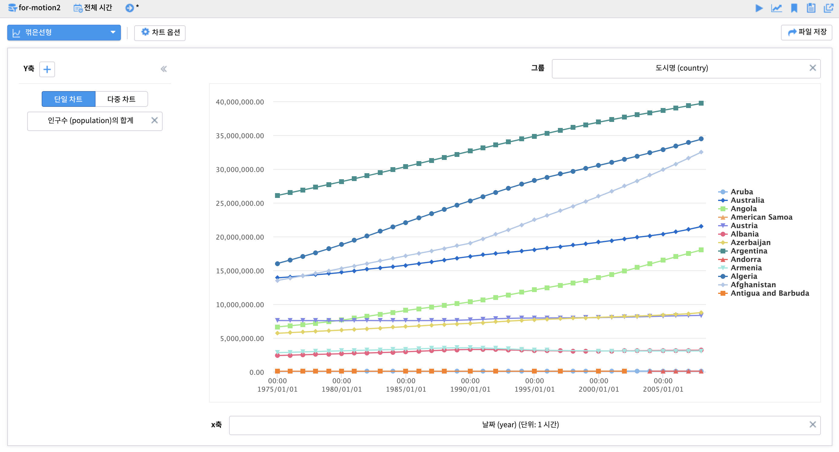Click the 2005/01/01 X-axis label
Screen dimensions: 839x452
tap(663, 390)
